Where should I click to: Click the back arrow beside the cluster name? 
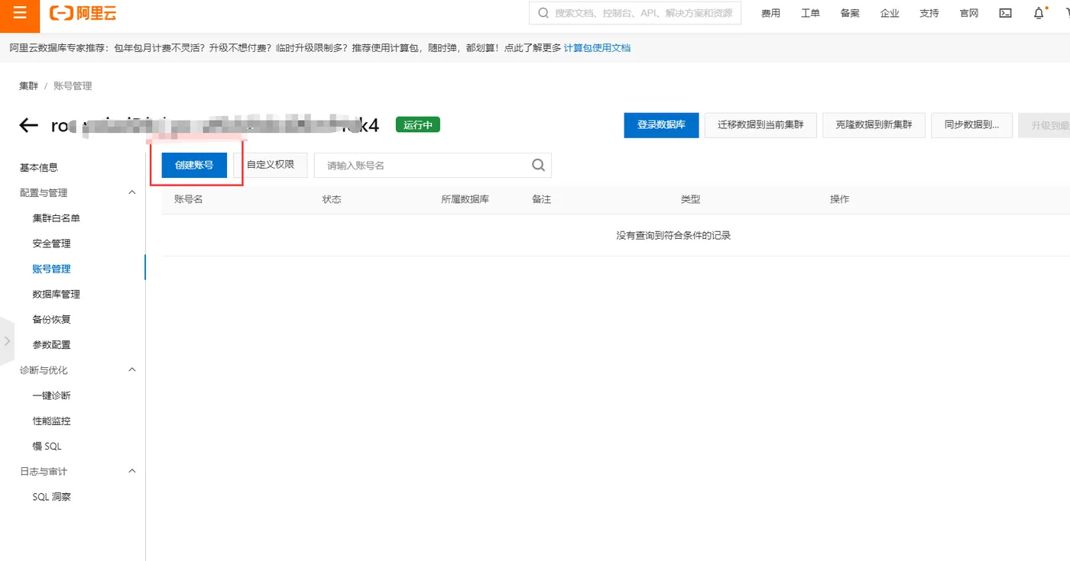28,125
